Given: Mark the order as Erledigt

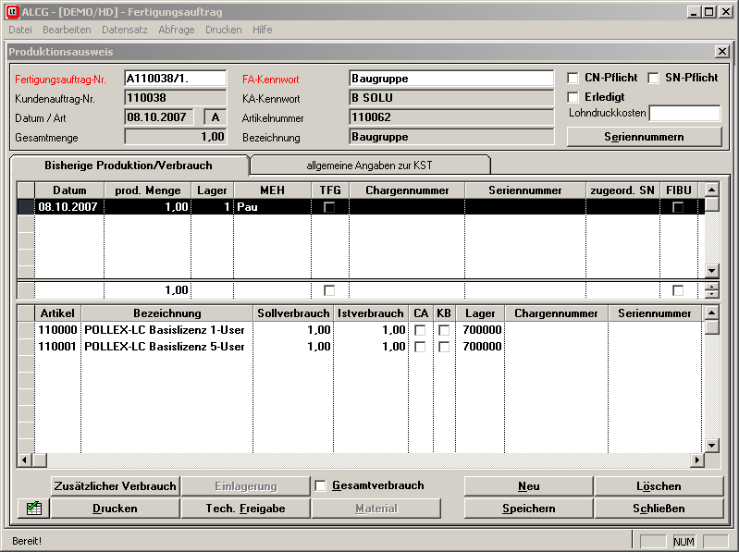Looking at the screenshot, I should [573, 97].
